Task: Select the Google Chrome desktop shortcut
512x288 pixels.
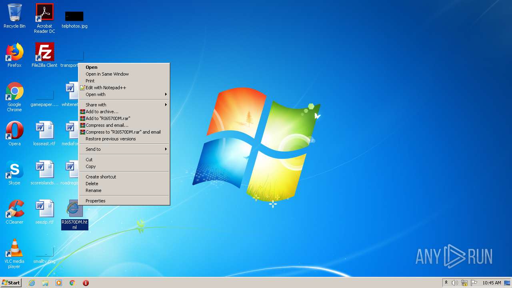Action: [x=14, y=97]
